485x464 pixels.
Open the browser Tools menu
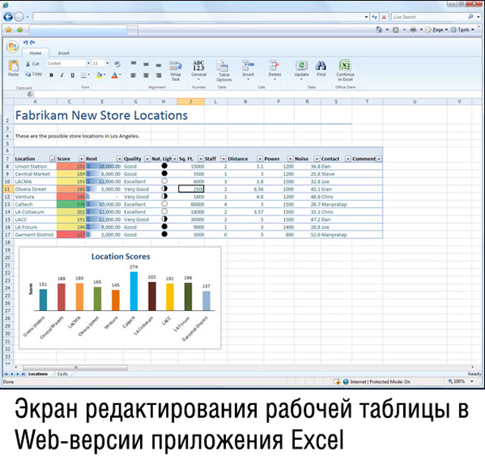tap(463, 30)
